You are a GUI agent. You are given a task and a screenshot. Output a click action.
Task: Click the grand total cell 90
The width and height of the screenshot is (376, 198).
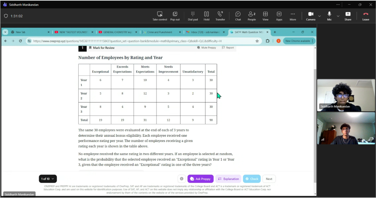tap(211, 120)
